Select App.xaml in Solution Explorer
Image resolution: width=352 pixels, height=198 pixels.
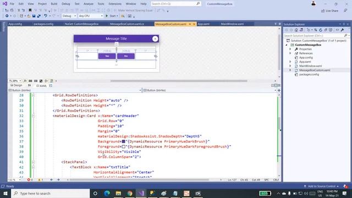point(305,62)
